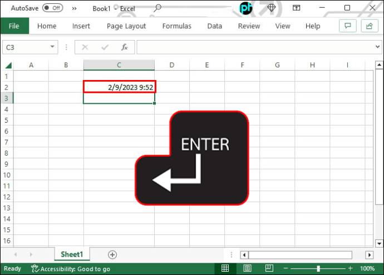The height and width of the screenshot is (275, 384).
Task: Select row 10 header
Action: click(x=7, y=175)
